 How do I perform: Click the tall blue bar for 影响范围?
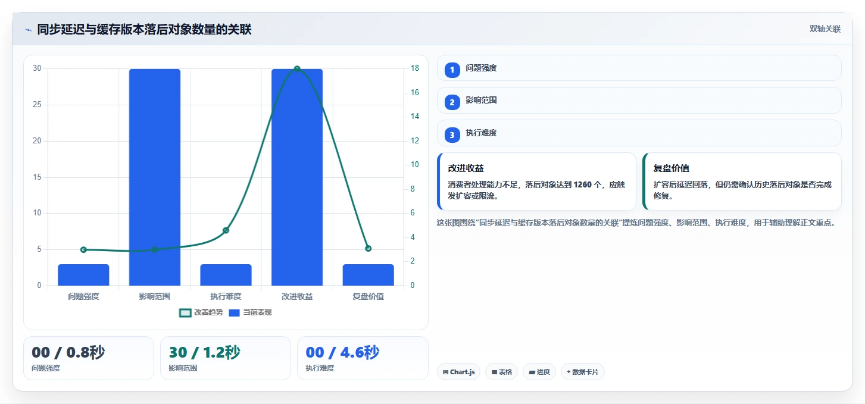click(155, 177)
